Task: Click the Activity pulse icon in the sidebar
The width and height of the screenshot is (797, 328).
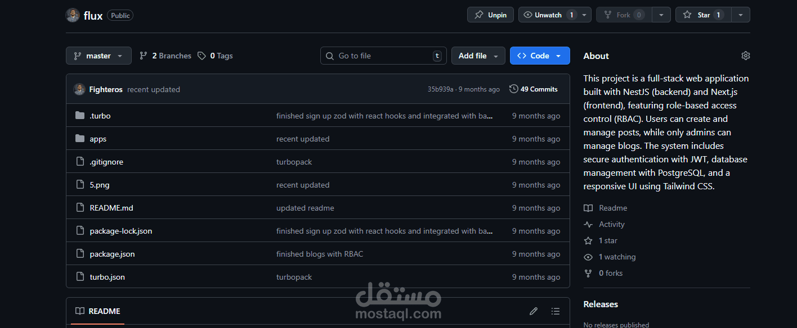Action: 588,224
